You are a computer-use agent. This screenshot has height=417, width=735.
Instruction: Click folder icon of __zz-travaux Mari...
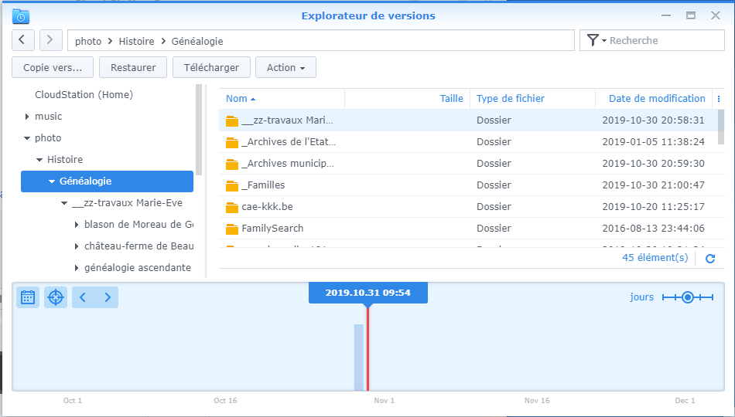tap(232, 120)
